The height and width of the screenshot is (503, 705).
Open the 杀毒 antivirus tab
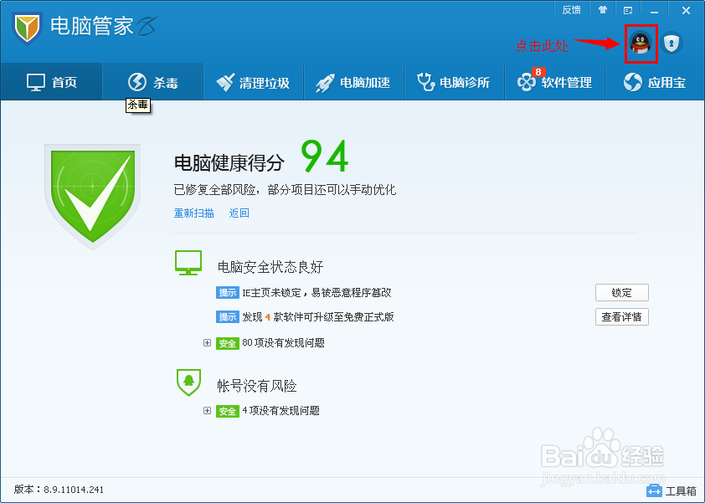point(153,82)
